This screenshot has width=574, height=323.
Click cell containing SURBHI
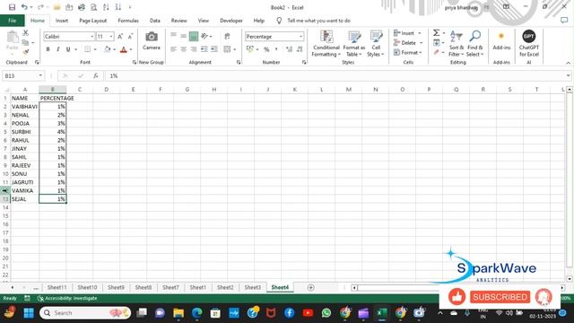pos(24,132)
